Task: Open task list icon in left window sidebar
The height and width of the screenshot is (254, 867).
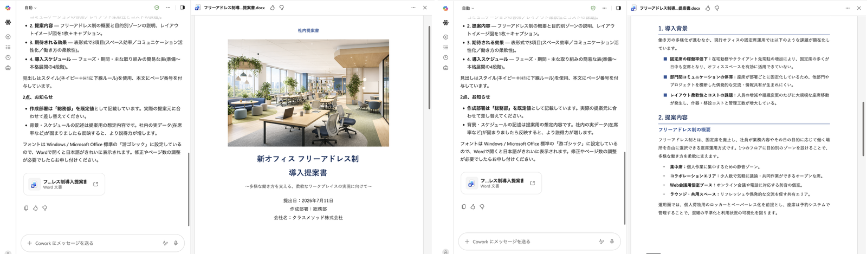Action: pos(8,47)
